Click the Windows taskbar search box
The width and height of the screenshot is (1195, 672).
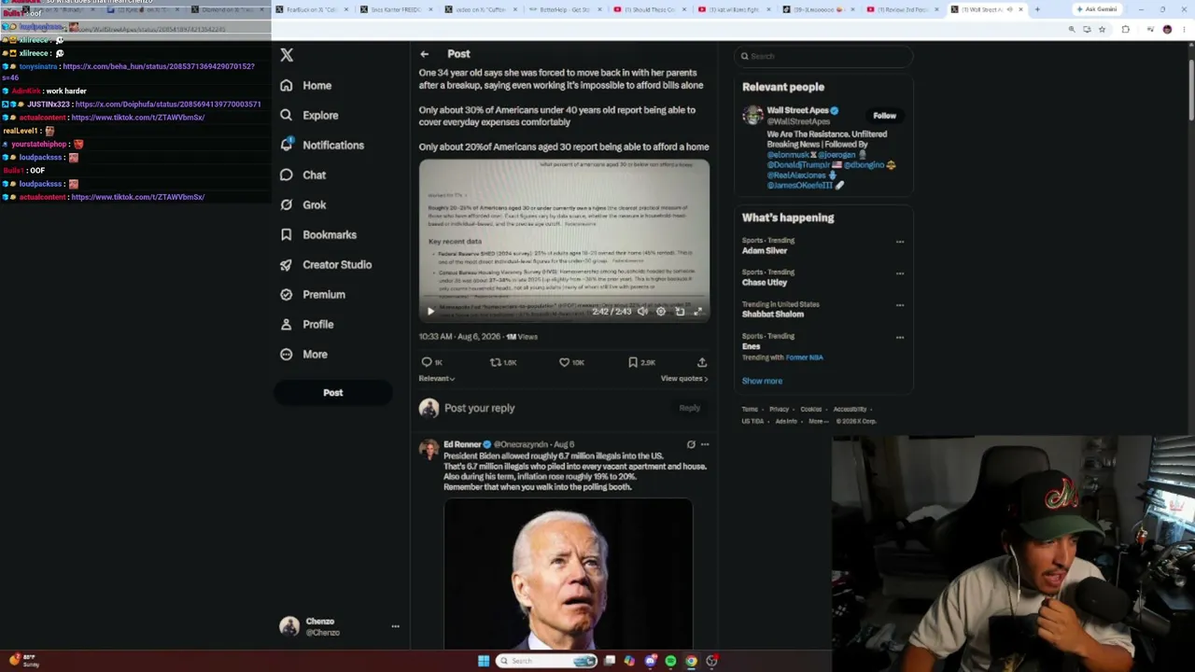(x=547, y=661)
